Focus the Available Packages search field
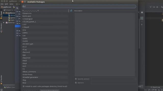 pos(79,7)
